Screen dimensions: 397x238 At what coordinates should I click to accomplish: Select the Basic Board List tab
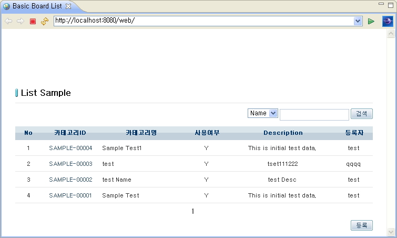click(37, 6)
